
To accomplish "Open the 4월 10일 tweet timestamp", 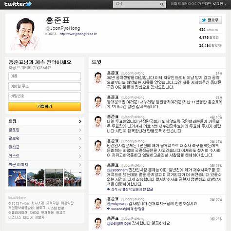I will [216, 117].
